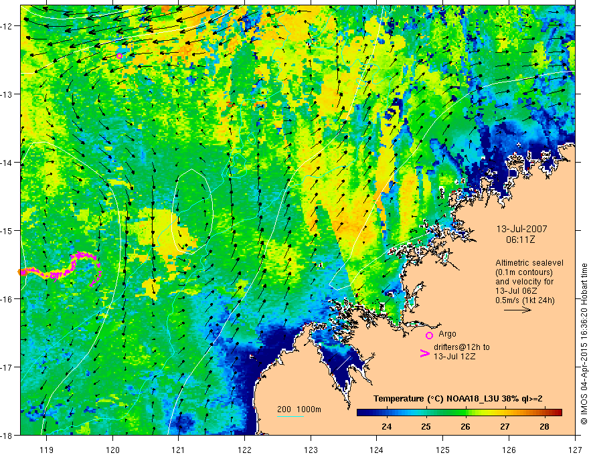The height and width of the screenshot is (455, 589).
Task: Click the longitude label 120
Action: point(112,450)
